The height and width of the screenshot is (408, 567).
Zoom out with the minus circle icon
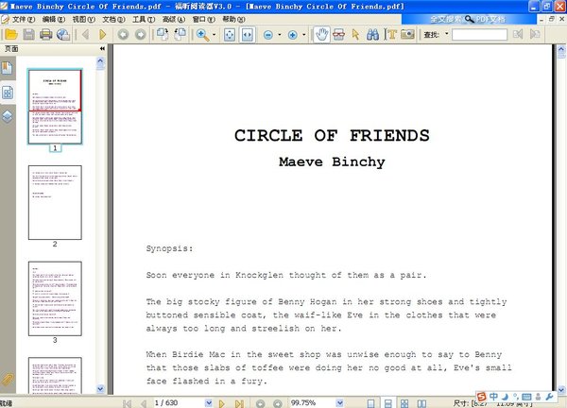coord(268,35)
